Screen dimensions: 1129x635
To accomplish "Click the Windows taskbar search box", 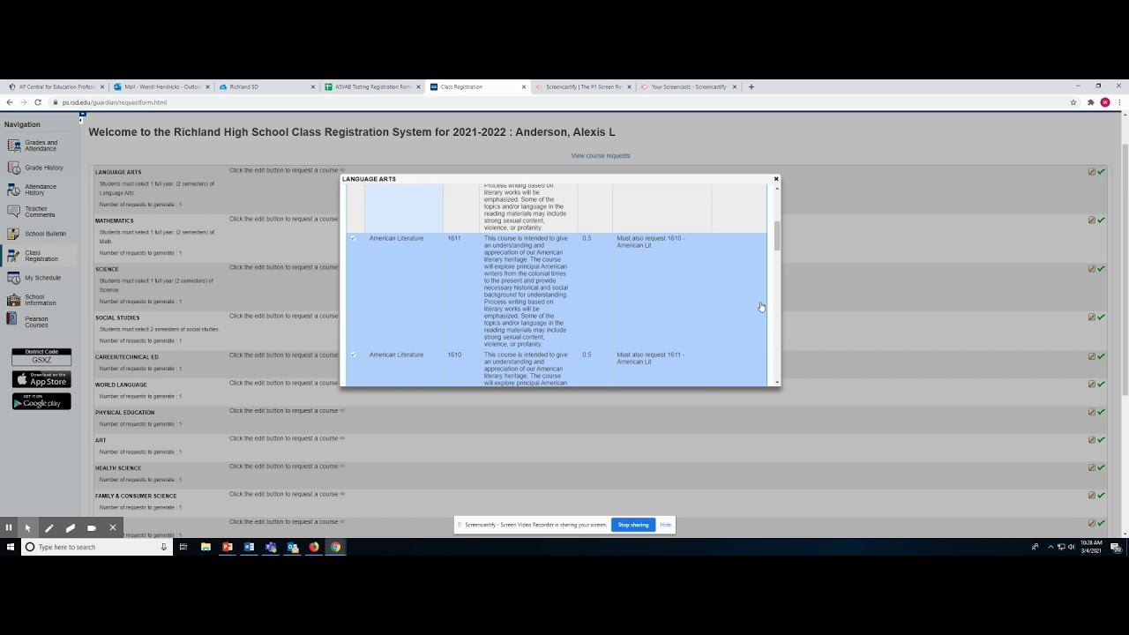I will point(96,547).
